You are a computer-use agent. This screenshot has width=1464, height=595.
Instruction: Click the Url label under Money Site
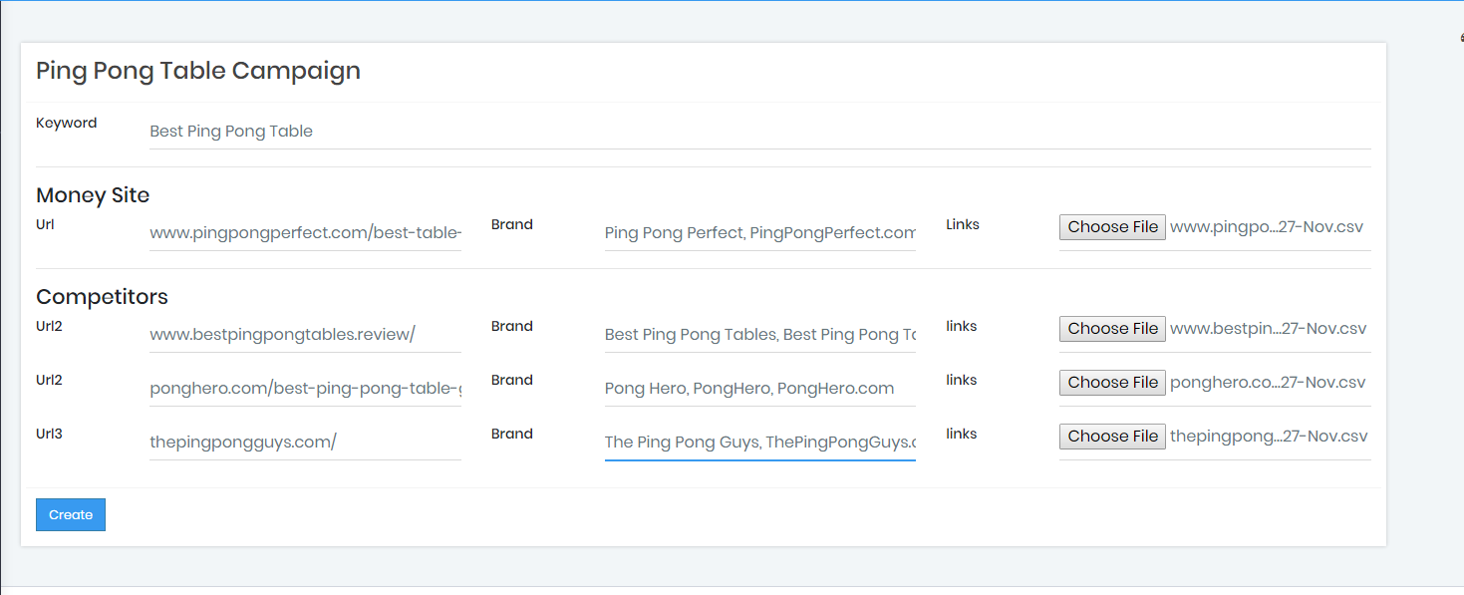pos(45,225)
